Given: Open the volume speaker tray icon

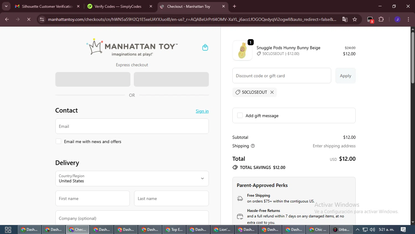Looking at the screenshot, I should 372,230.
